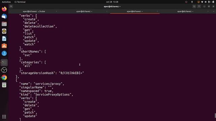216x121 pixels.
Task: Click the "categories" key
Action: coord(30,62)
